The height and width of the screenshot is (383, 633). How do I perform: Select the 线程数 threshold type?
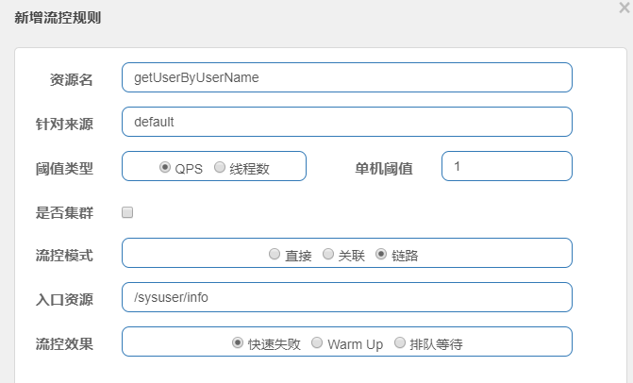click(220, 167)
